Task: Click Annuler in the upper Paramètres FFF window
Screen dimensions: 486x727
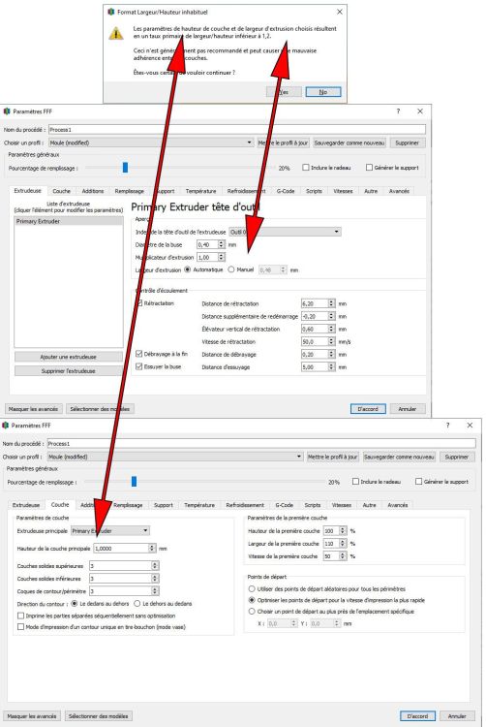Action: point(408,409)
